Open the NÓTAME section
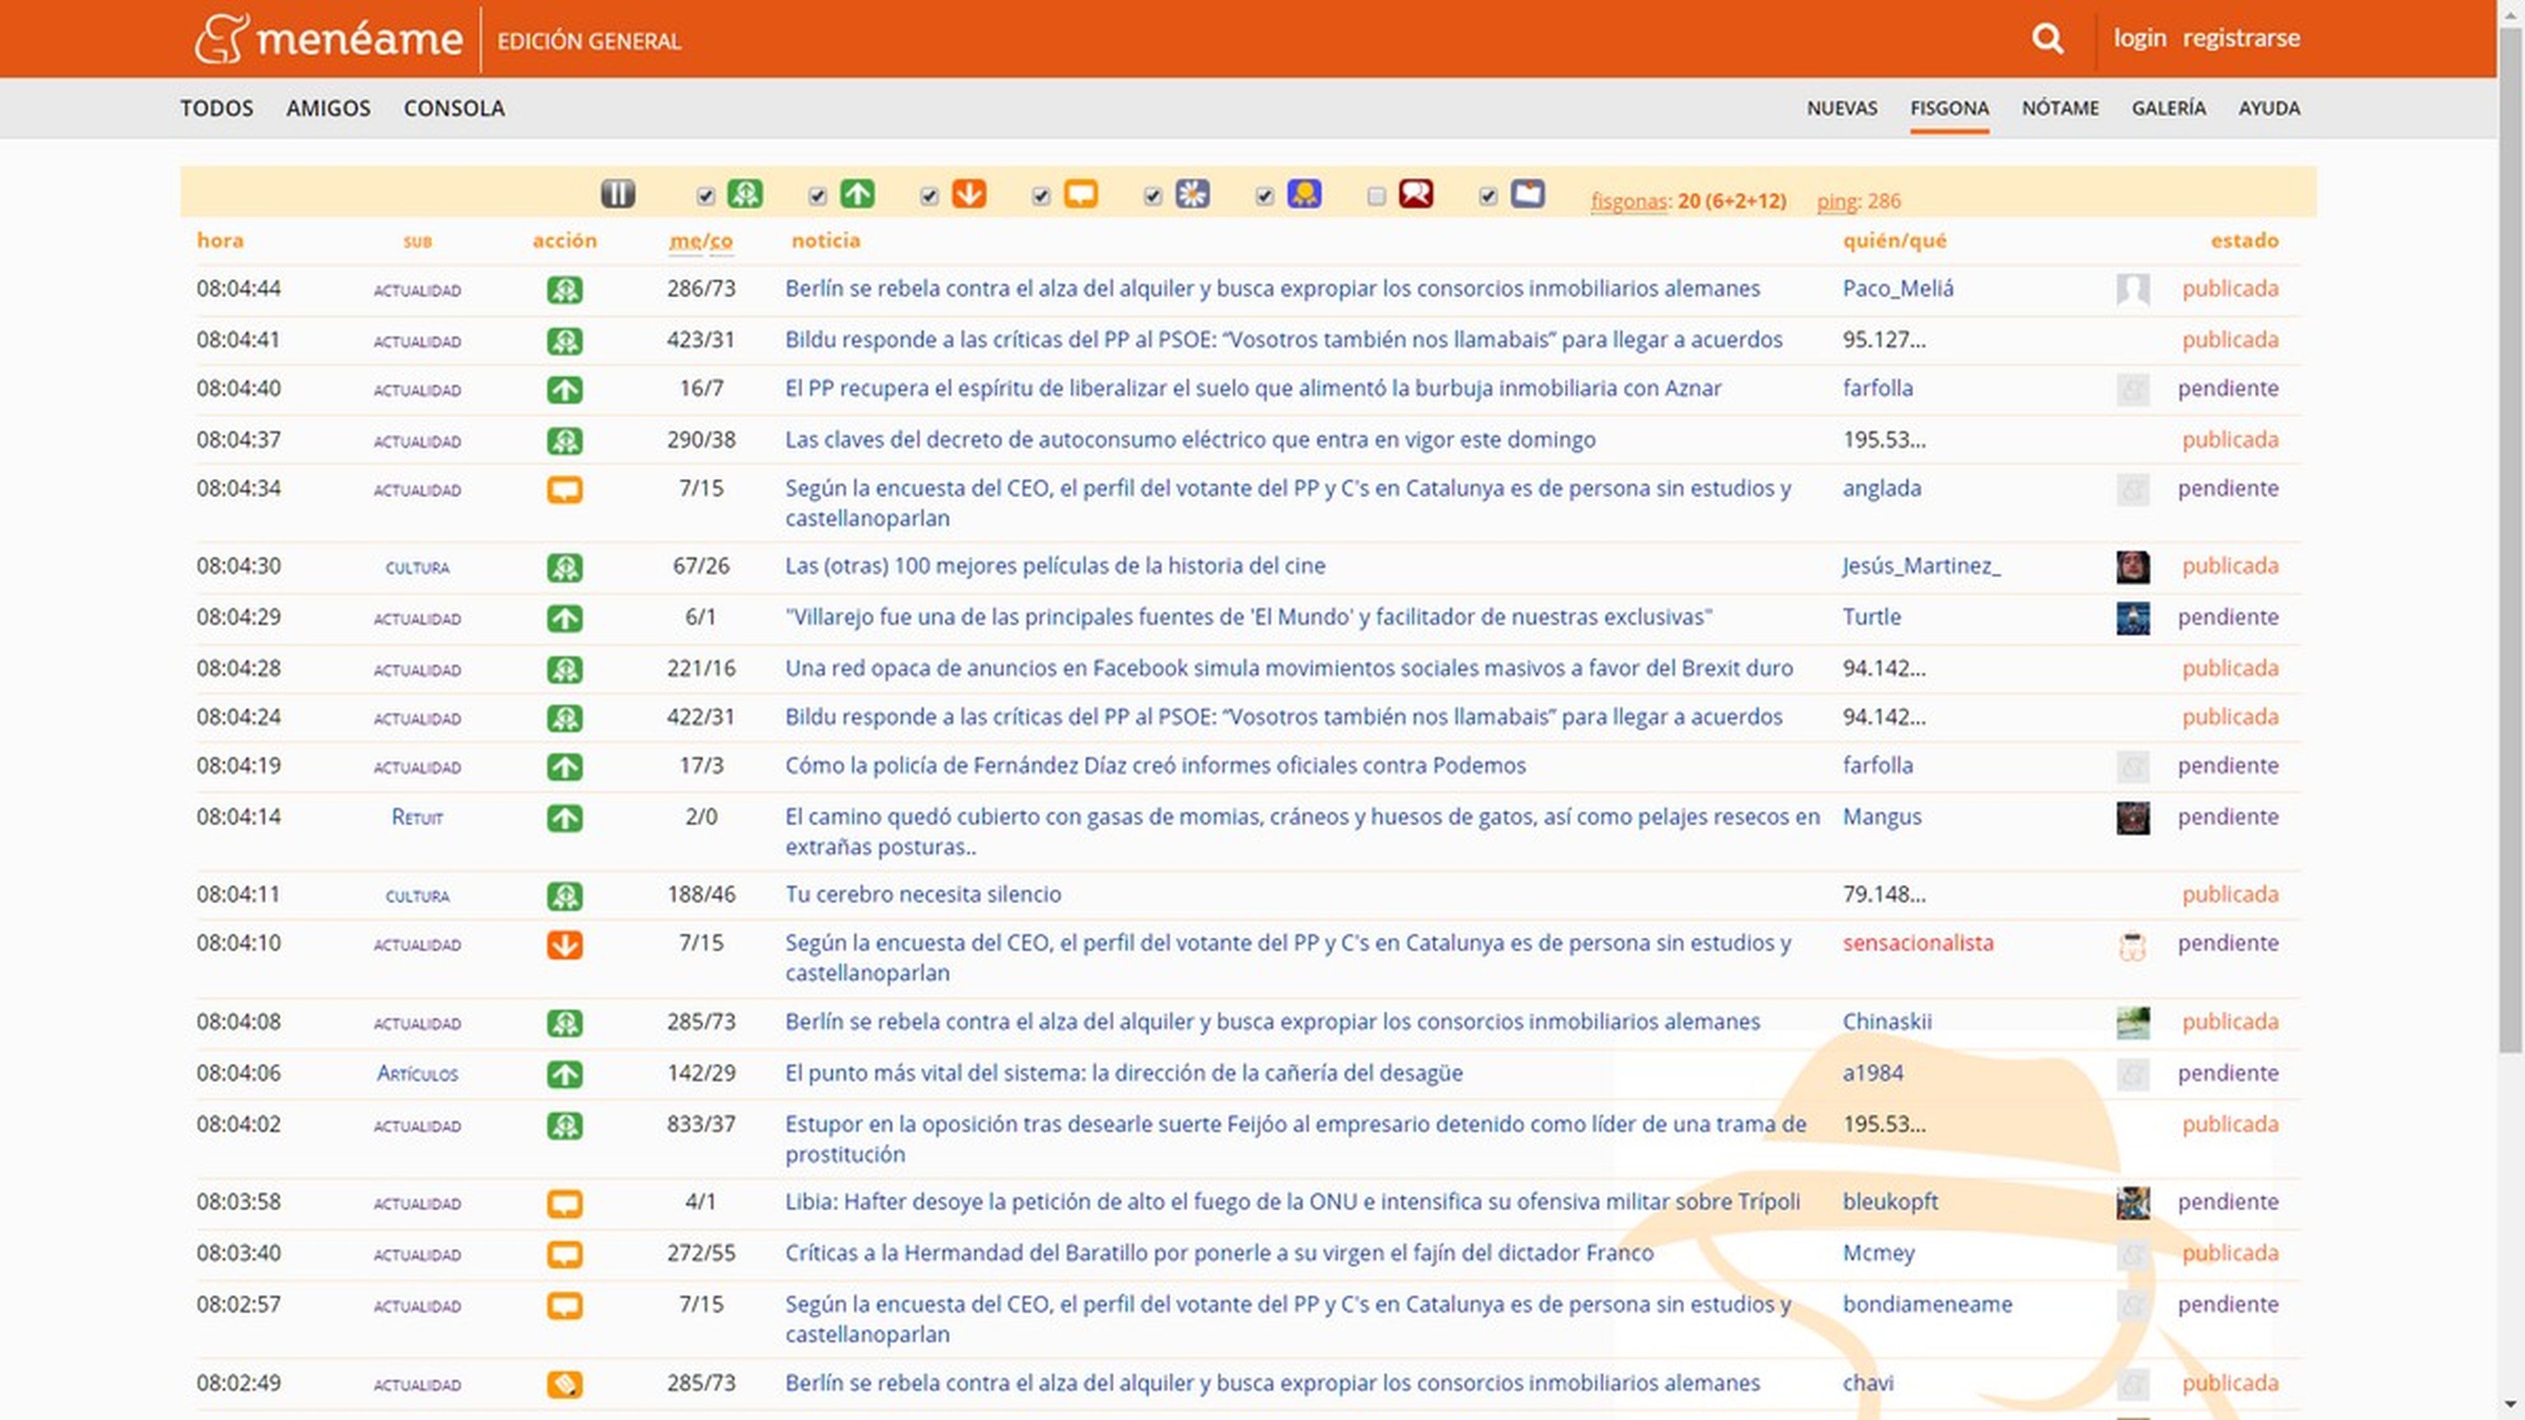Viewport: 2525px width, 1420px height. tap(2060, 108)
